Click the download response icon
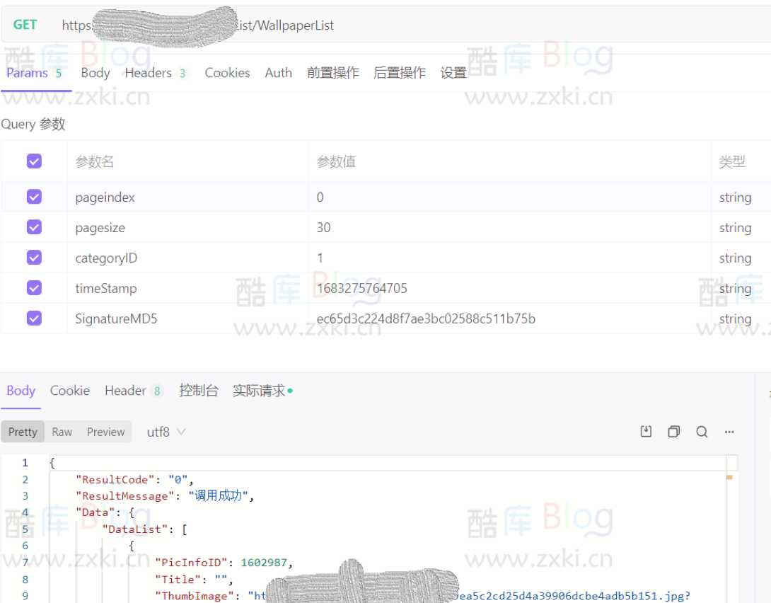The image size is (771, 603). coord(646,432)
